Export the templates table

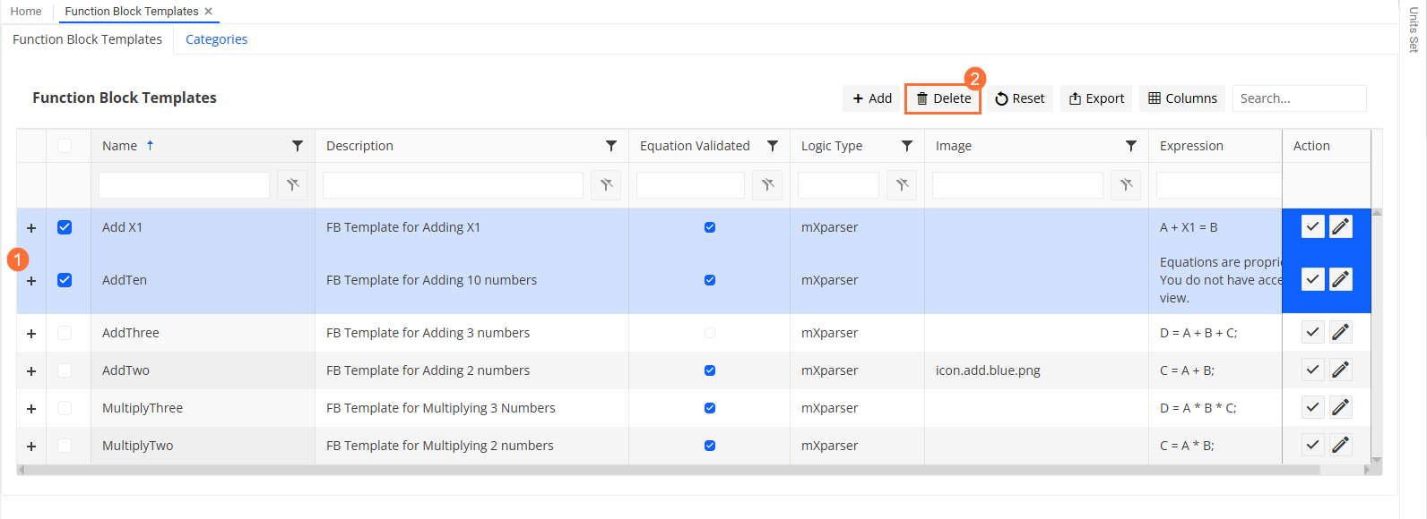coord(1096,98)
